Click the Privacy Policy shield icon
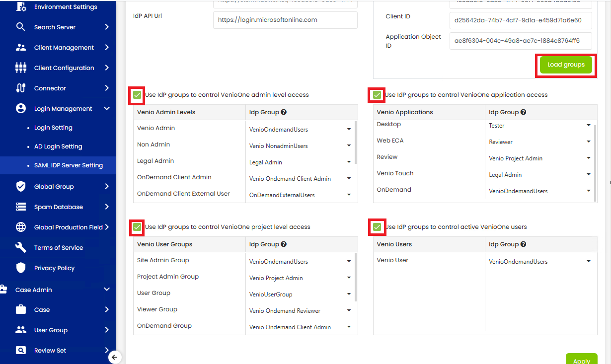This screenshot has width=611, height=364. pos(21,268)
